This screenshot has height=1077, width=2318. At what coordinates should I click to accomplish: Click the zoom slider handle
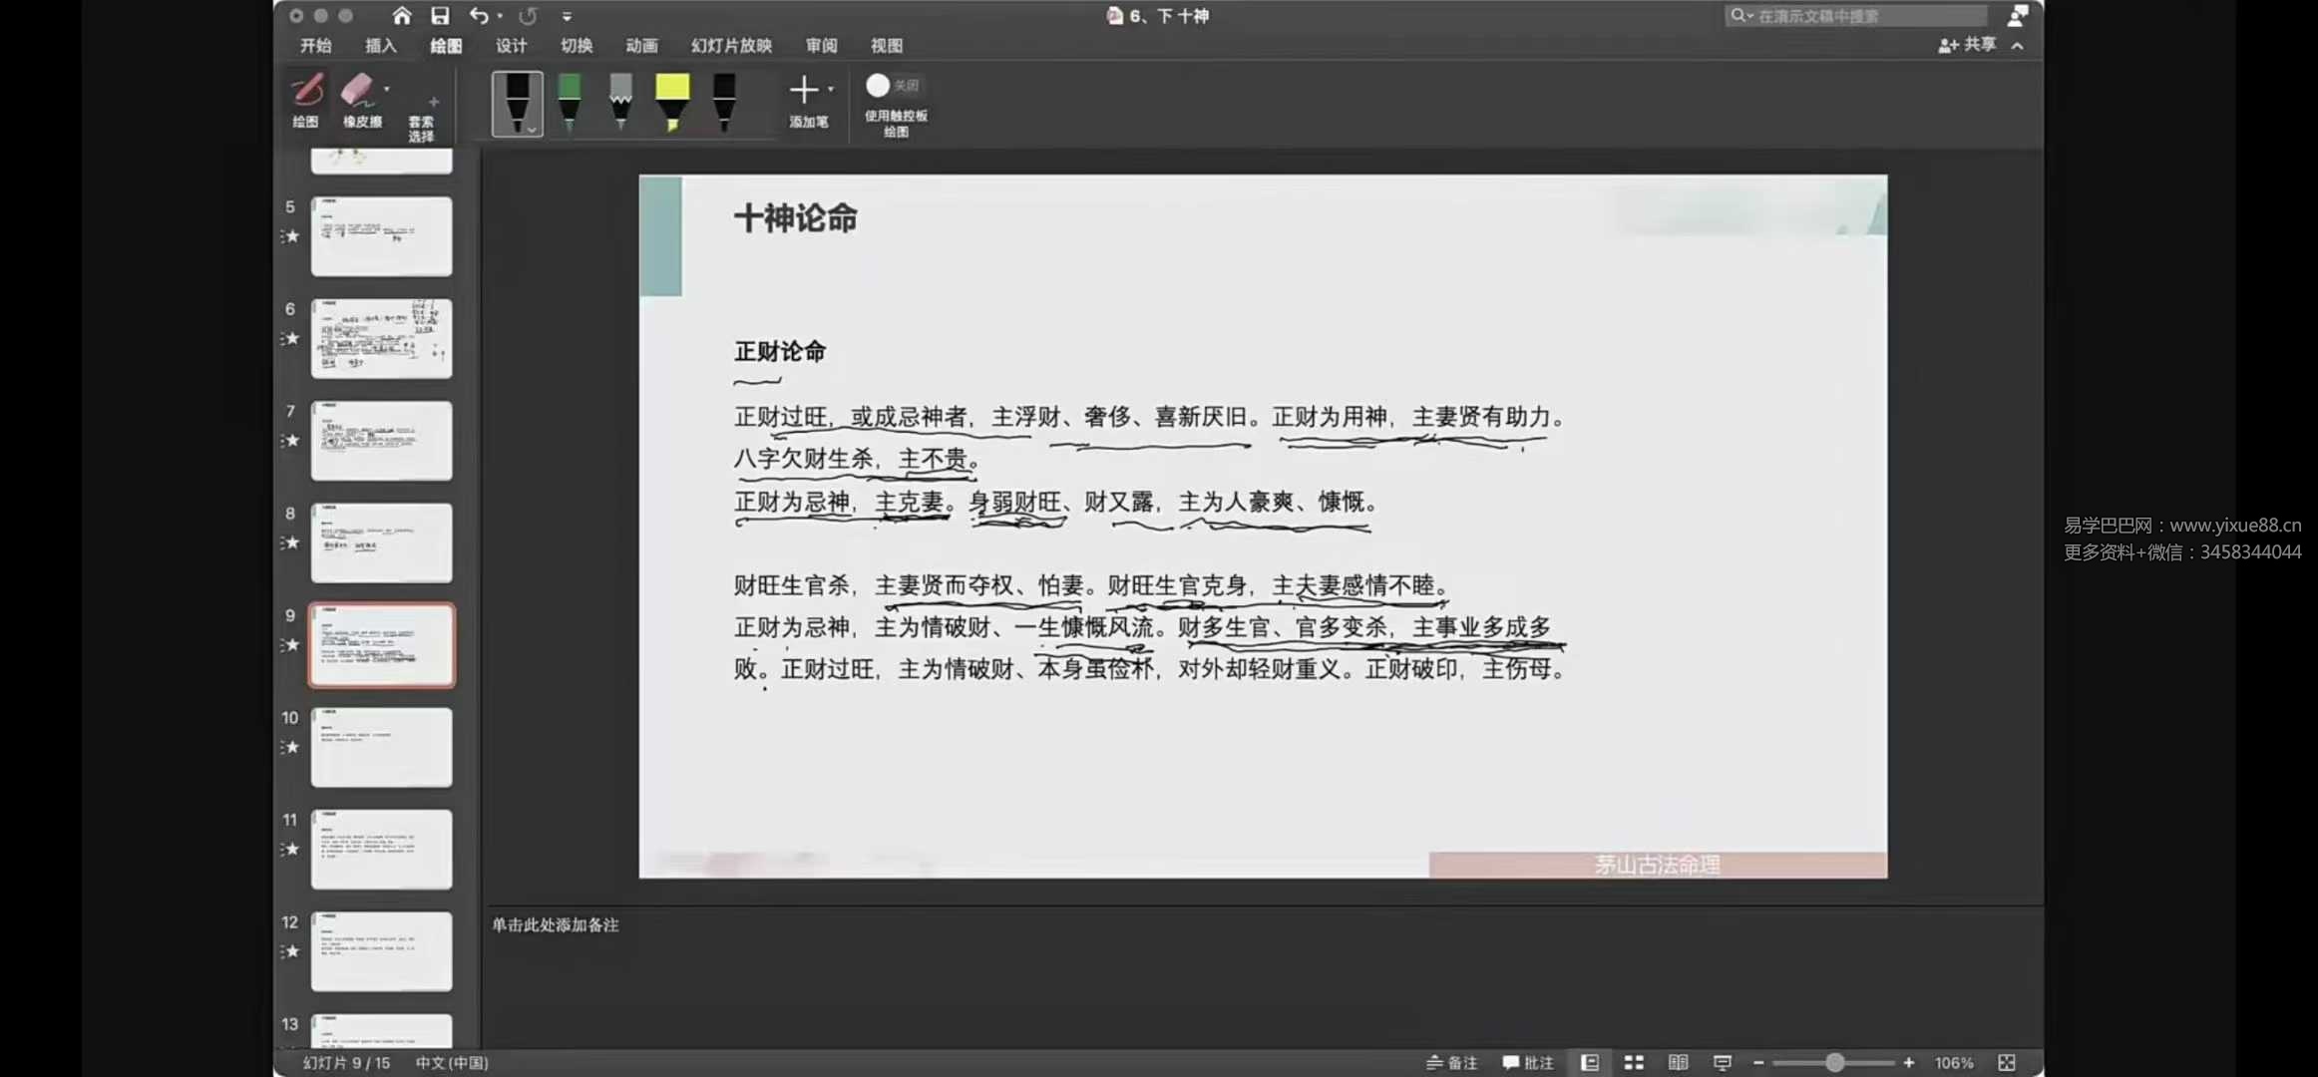click(1834, 1063)
